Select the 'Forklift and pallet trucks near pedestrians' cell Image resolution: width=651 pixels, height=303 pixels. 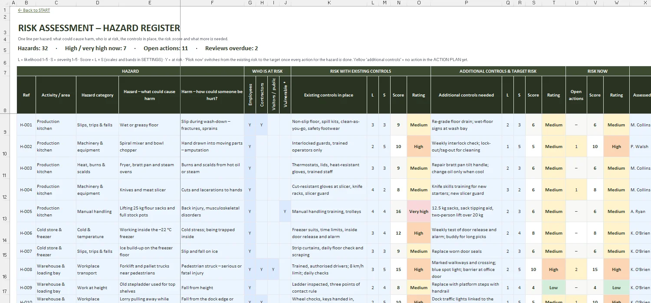(x=149, y=269)
